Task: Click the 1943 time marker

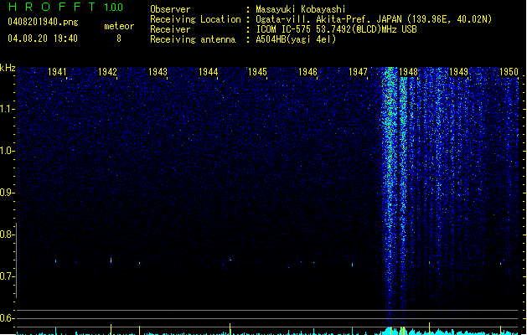Action: pos(158,72)
